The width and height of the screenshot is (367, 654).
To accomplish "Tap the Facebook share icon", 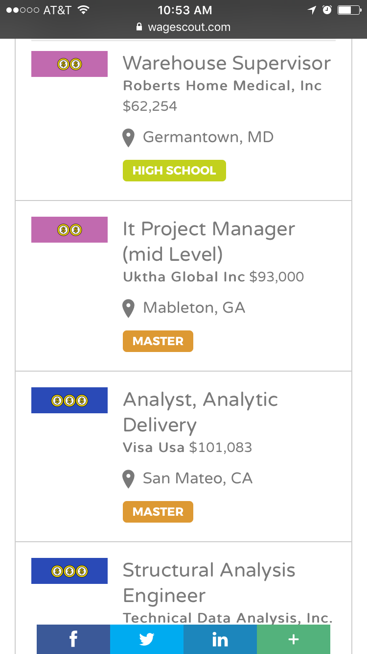I will tap(73, 639).
